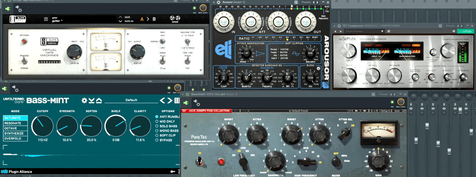Click green plug icon in Virtual Tape Machines

click(8, 9)
